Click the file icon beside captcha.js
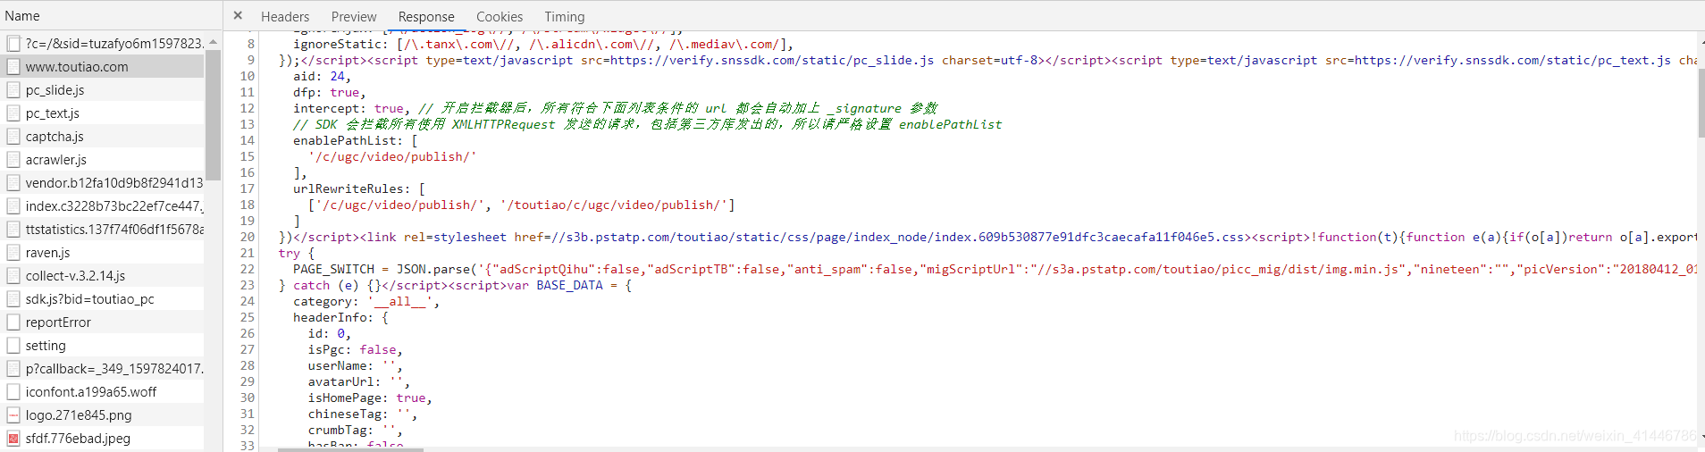The image size is (1705, 452). (x=13, y=136)
